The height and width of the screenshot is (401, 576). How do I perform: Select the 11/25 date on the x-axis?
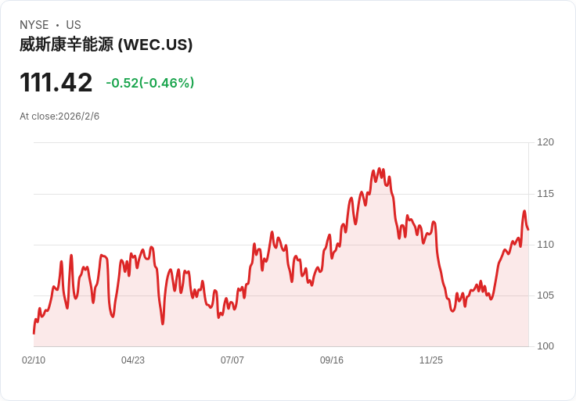(x=431, y=360)
